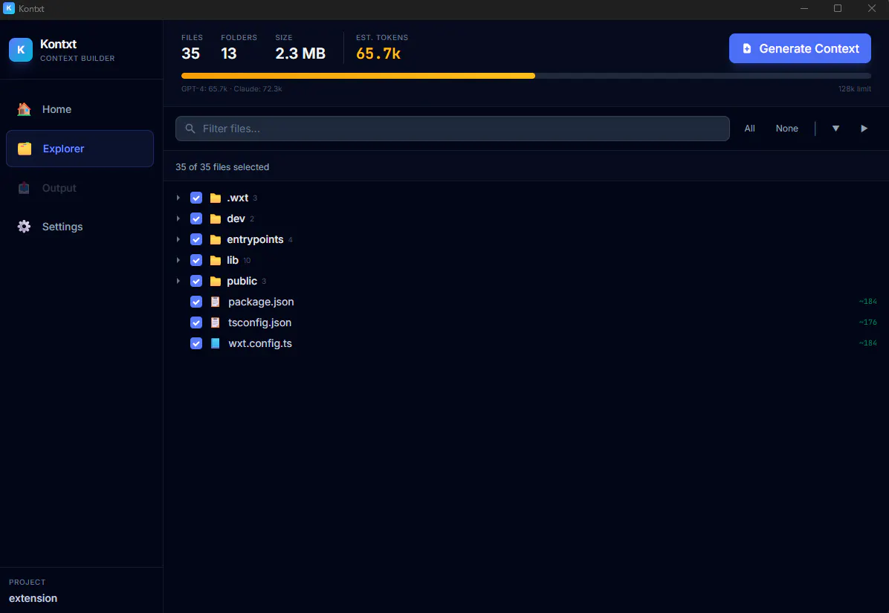The image size is (889, 613).
Task: Expand the dev folder arrow
Action: 178,218
